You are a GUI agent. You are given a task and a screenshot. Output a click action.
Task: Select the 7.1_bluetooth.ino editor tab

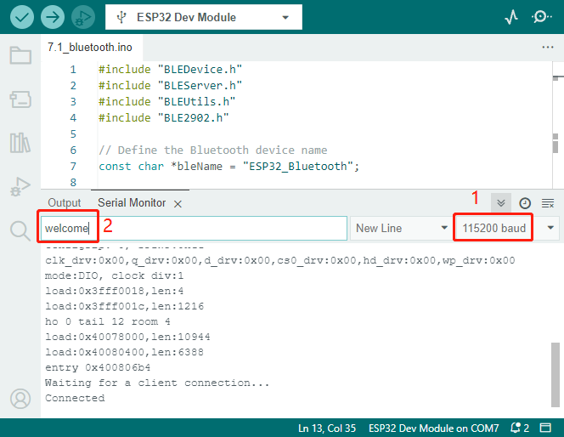click(x=90, y=47)
